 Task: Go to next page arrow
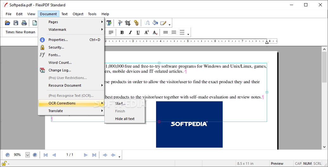tap(86, 155)
